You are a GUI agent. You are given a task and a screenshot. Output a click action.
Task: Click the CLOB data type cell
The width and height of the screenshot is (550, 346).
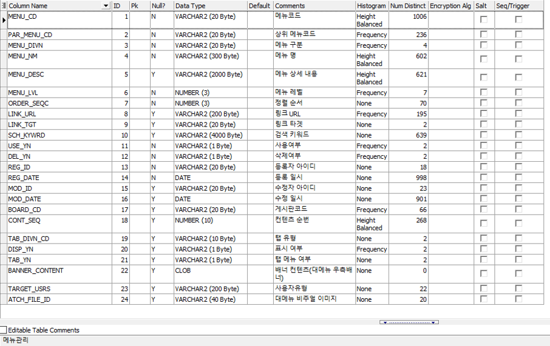click(x=211, y=274)
